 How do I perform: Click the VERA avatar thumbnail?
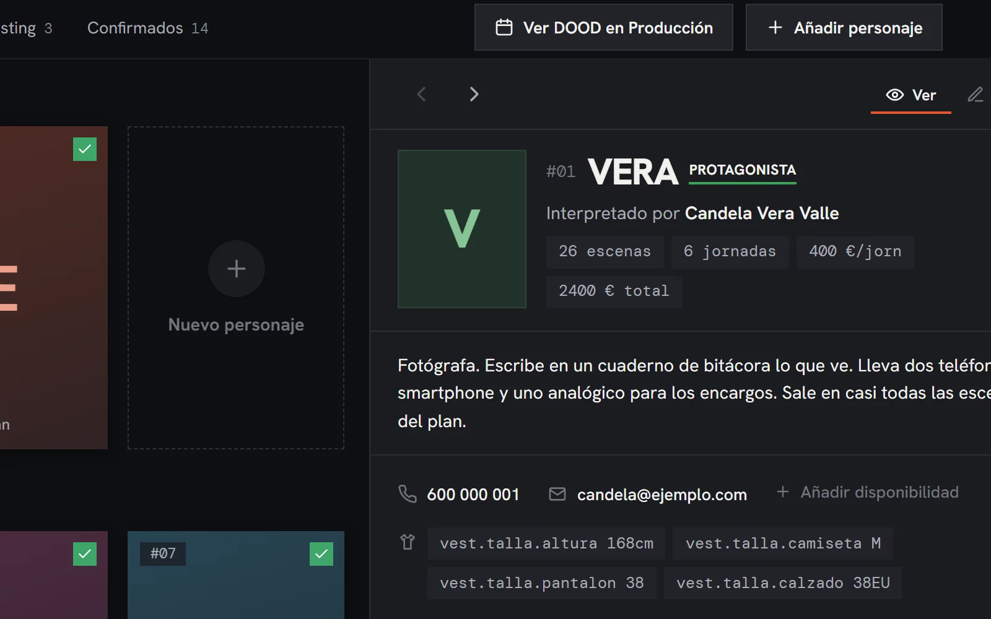tap(462, 229)
